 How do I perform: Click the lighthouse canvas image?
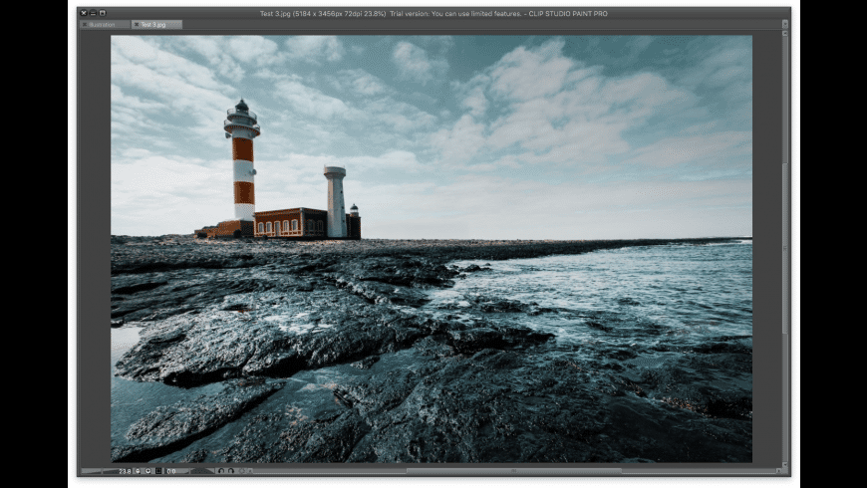(x=432, y=249)
